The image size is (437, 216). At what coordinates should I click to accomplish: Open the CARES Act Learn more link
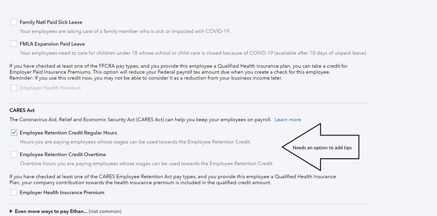coord(287,120)
